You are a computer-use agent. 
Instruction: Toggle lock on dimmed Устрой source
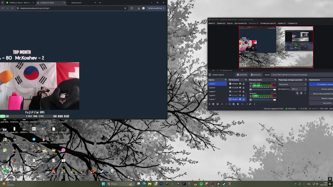(244, 91)
